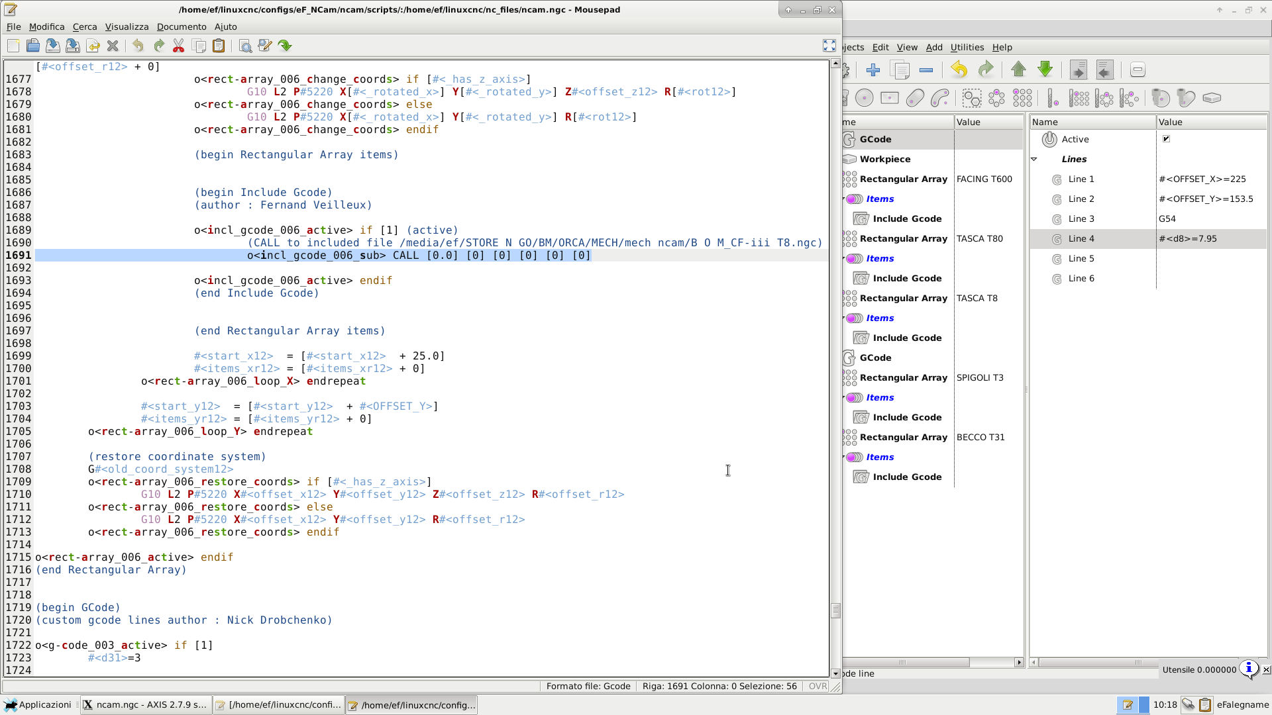Duplicate selected item in NCam toolbar

900,70
